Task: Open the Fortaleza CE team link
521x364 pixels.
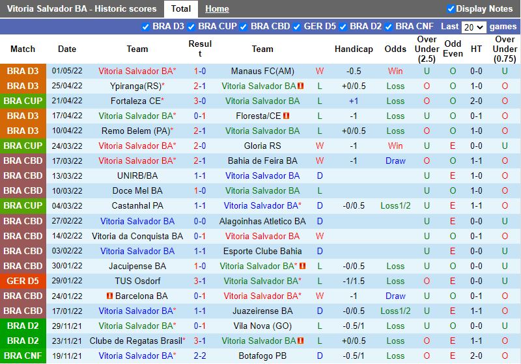Action: click(x=135, y=101)
